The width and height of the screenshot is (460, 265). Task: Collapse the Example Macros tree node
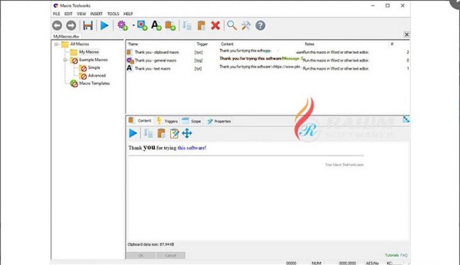click(x=65, y=60)
